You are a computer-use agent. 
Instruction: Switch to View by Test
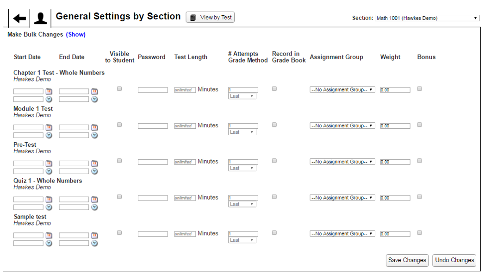pyautogui.click(x=210, y=17)
